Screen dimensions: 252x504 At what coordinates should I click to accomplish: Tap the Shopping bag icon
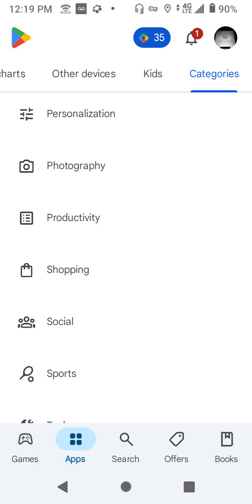pos(26,270)
